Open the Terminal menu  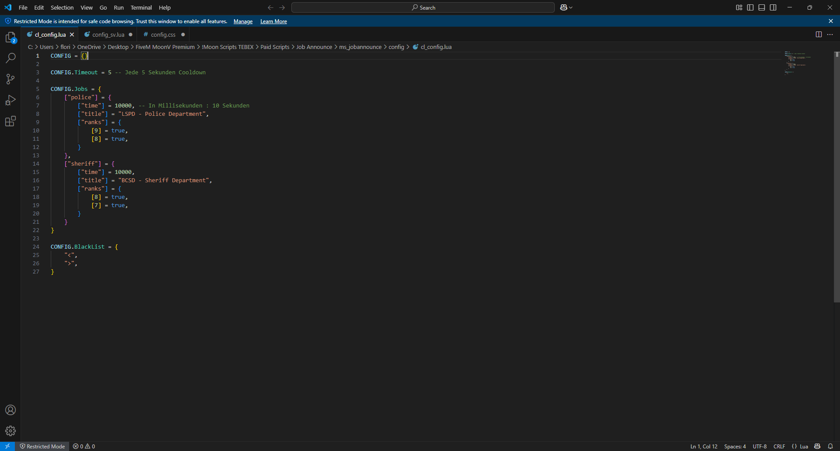(141, 7)
